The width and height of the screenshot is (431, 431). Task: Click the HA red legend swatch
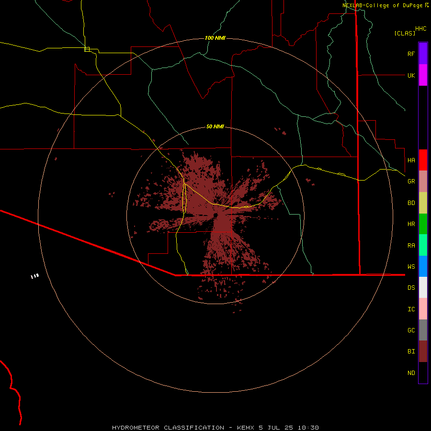pyautogui.click(x=423, y=160)
